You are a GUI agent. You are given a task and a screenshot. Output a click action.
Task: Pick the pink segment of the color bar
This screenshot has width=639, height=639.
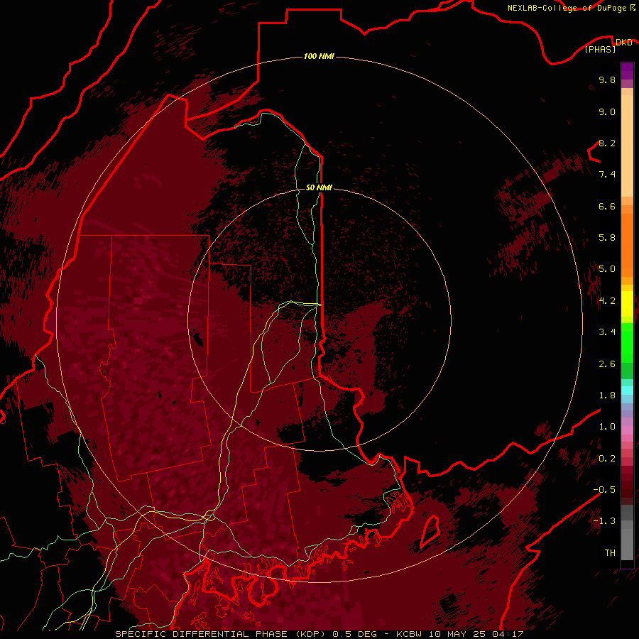click(x=627, y=430)
